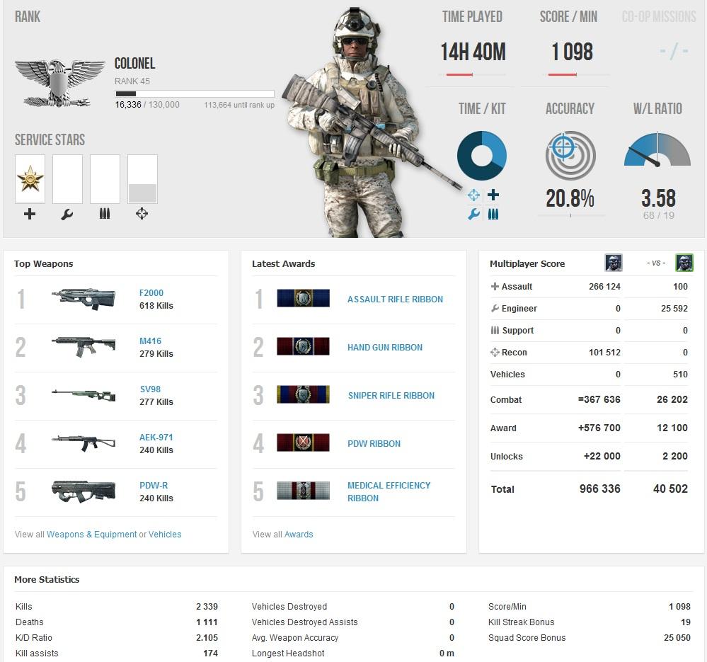
Task: Click the Assault service star medal
Action: pyautogui.click(x=30, y=178)
